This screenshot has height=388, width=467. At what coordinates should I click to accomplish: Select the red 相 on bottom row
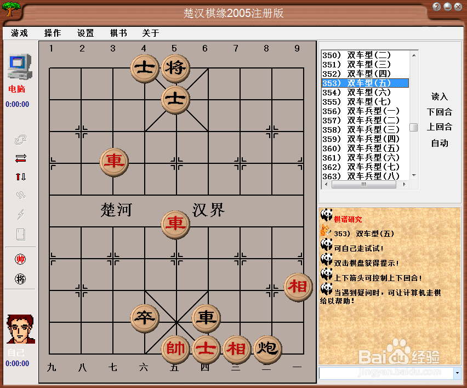[x=237, y=349]
